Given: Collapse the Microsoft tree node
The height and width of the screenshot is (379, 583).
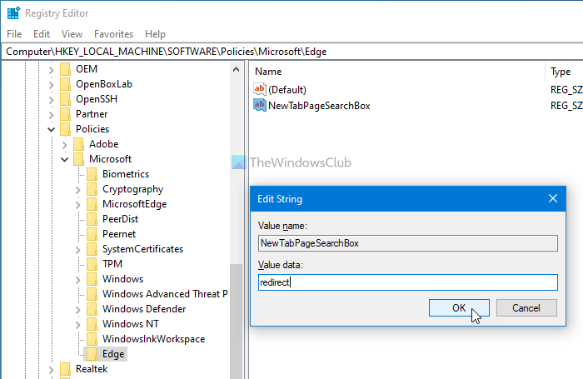Looking at the screenshot, I should pos(65,159).
